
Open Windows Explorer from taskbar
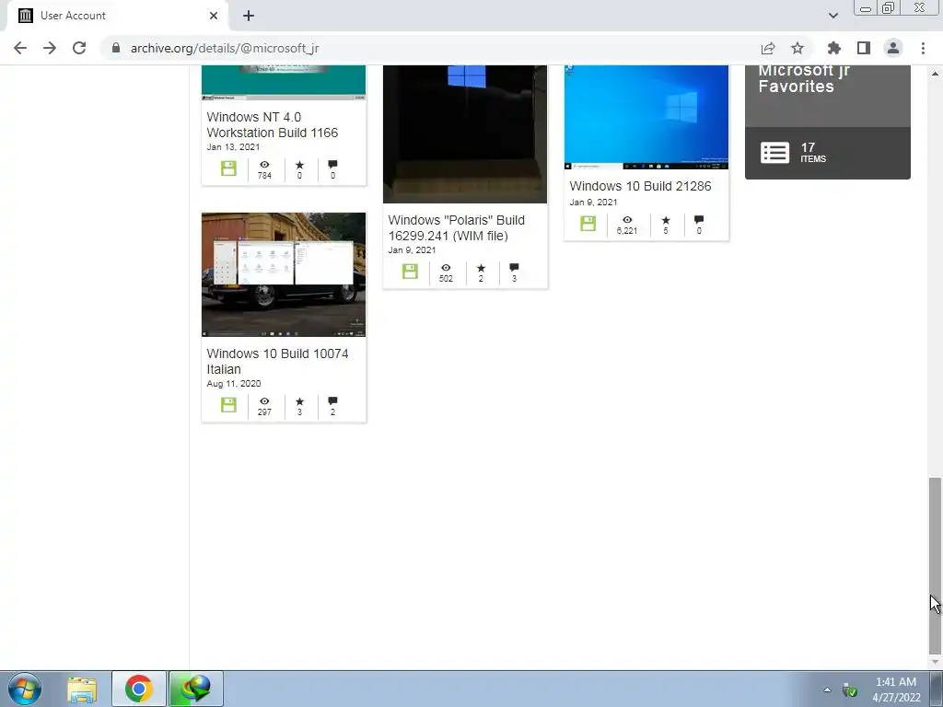point(82,689)
